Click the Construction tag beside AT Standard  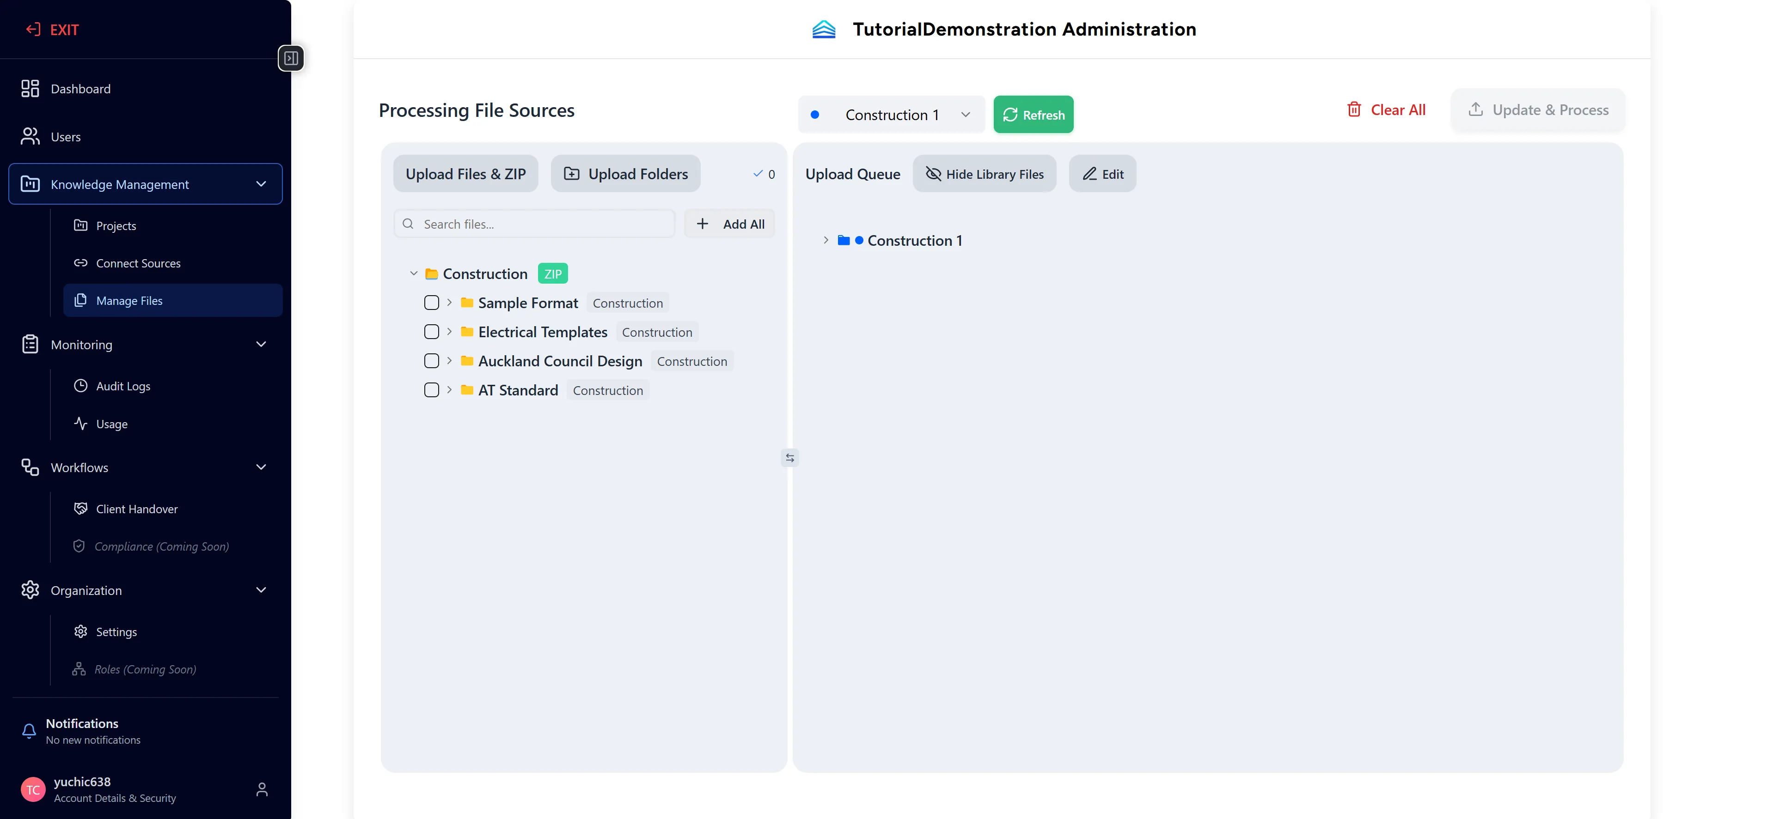[x=607, y=390]
